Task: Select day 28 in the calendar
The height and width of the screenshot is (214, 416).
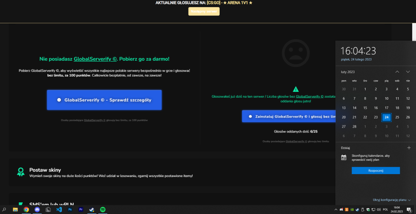Action: click(x=354, y=127)
